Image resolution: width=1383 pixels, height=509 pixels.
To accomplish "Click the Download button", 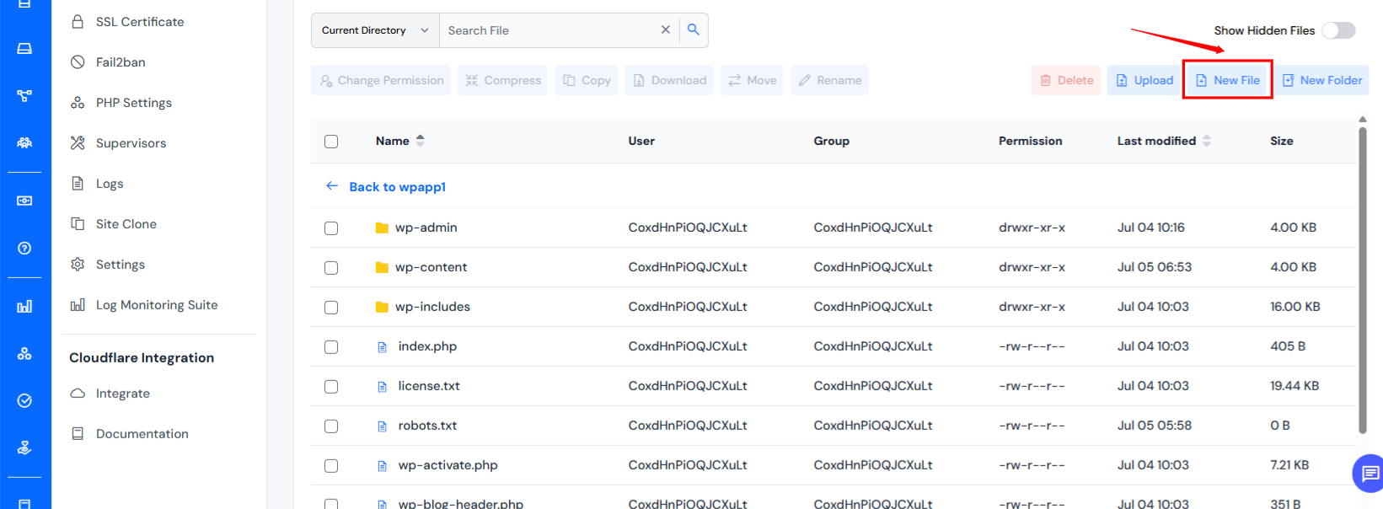I will (669, 80).
